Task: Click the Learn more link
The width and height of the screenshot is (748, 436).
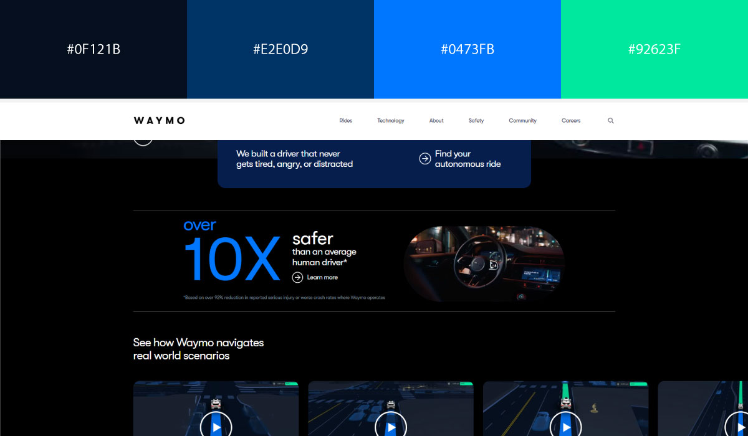Action: coord(322,278)
